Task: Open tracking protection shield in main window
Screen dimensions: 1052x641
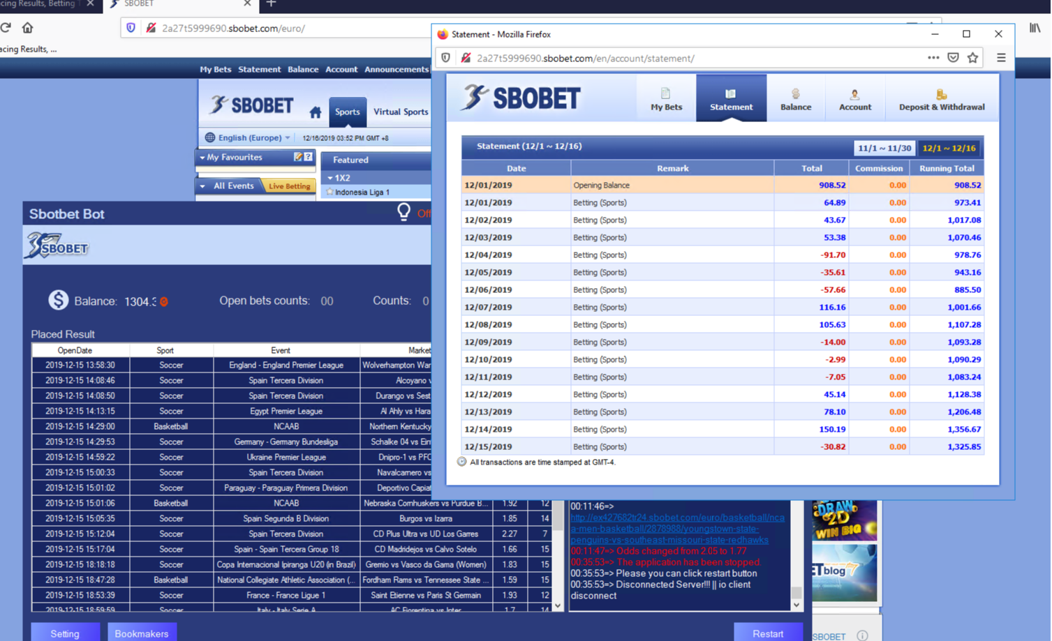Action: click(131, 28)
